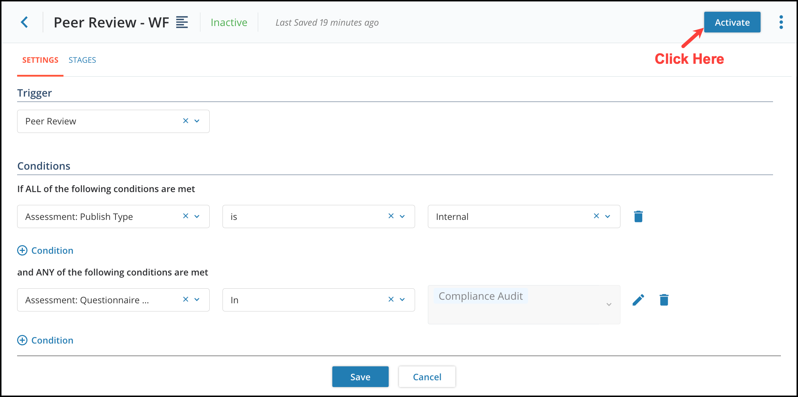Image resolution: width=798 pixels, height=397 pixels.
Task: Expand the Assessment: Publish Type dropdown
Action: pyautogui.click(x=197, y=216)
